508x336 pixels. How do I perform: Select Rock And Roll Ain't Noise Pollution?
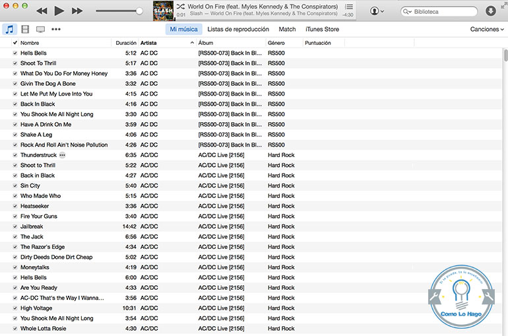click(64, 145)
